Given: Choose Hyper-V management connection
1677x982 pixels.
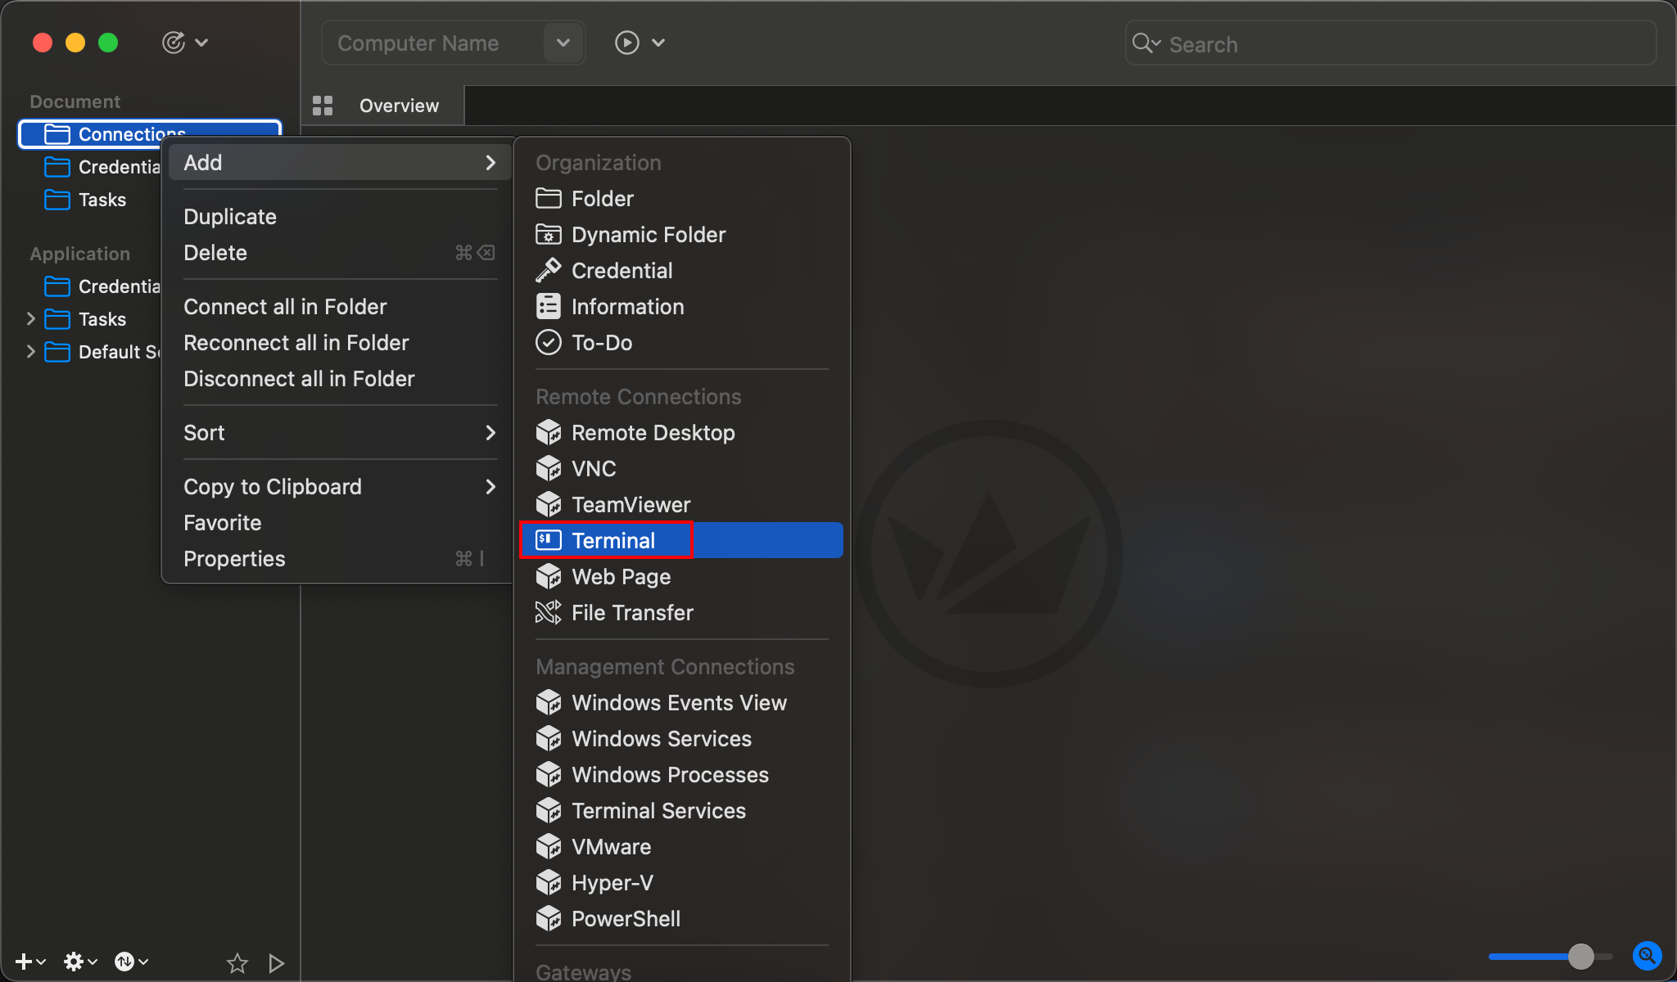Looking at the screenshot, I should pyautogui.click(x=612, y=882).
